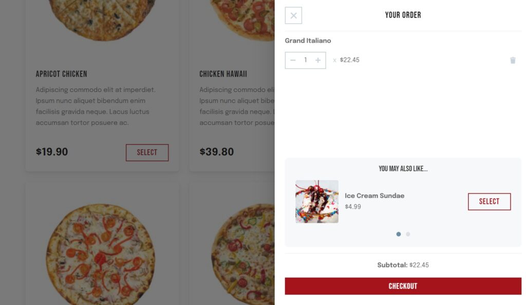Click the Apricot Chicken menu title
This screenshot has width=526, height=305.
point(61,74)
